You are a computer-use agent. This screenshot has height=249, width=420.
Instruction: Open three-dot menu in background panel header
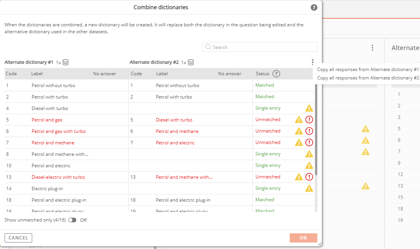coord(372,48)
